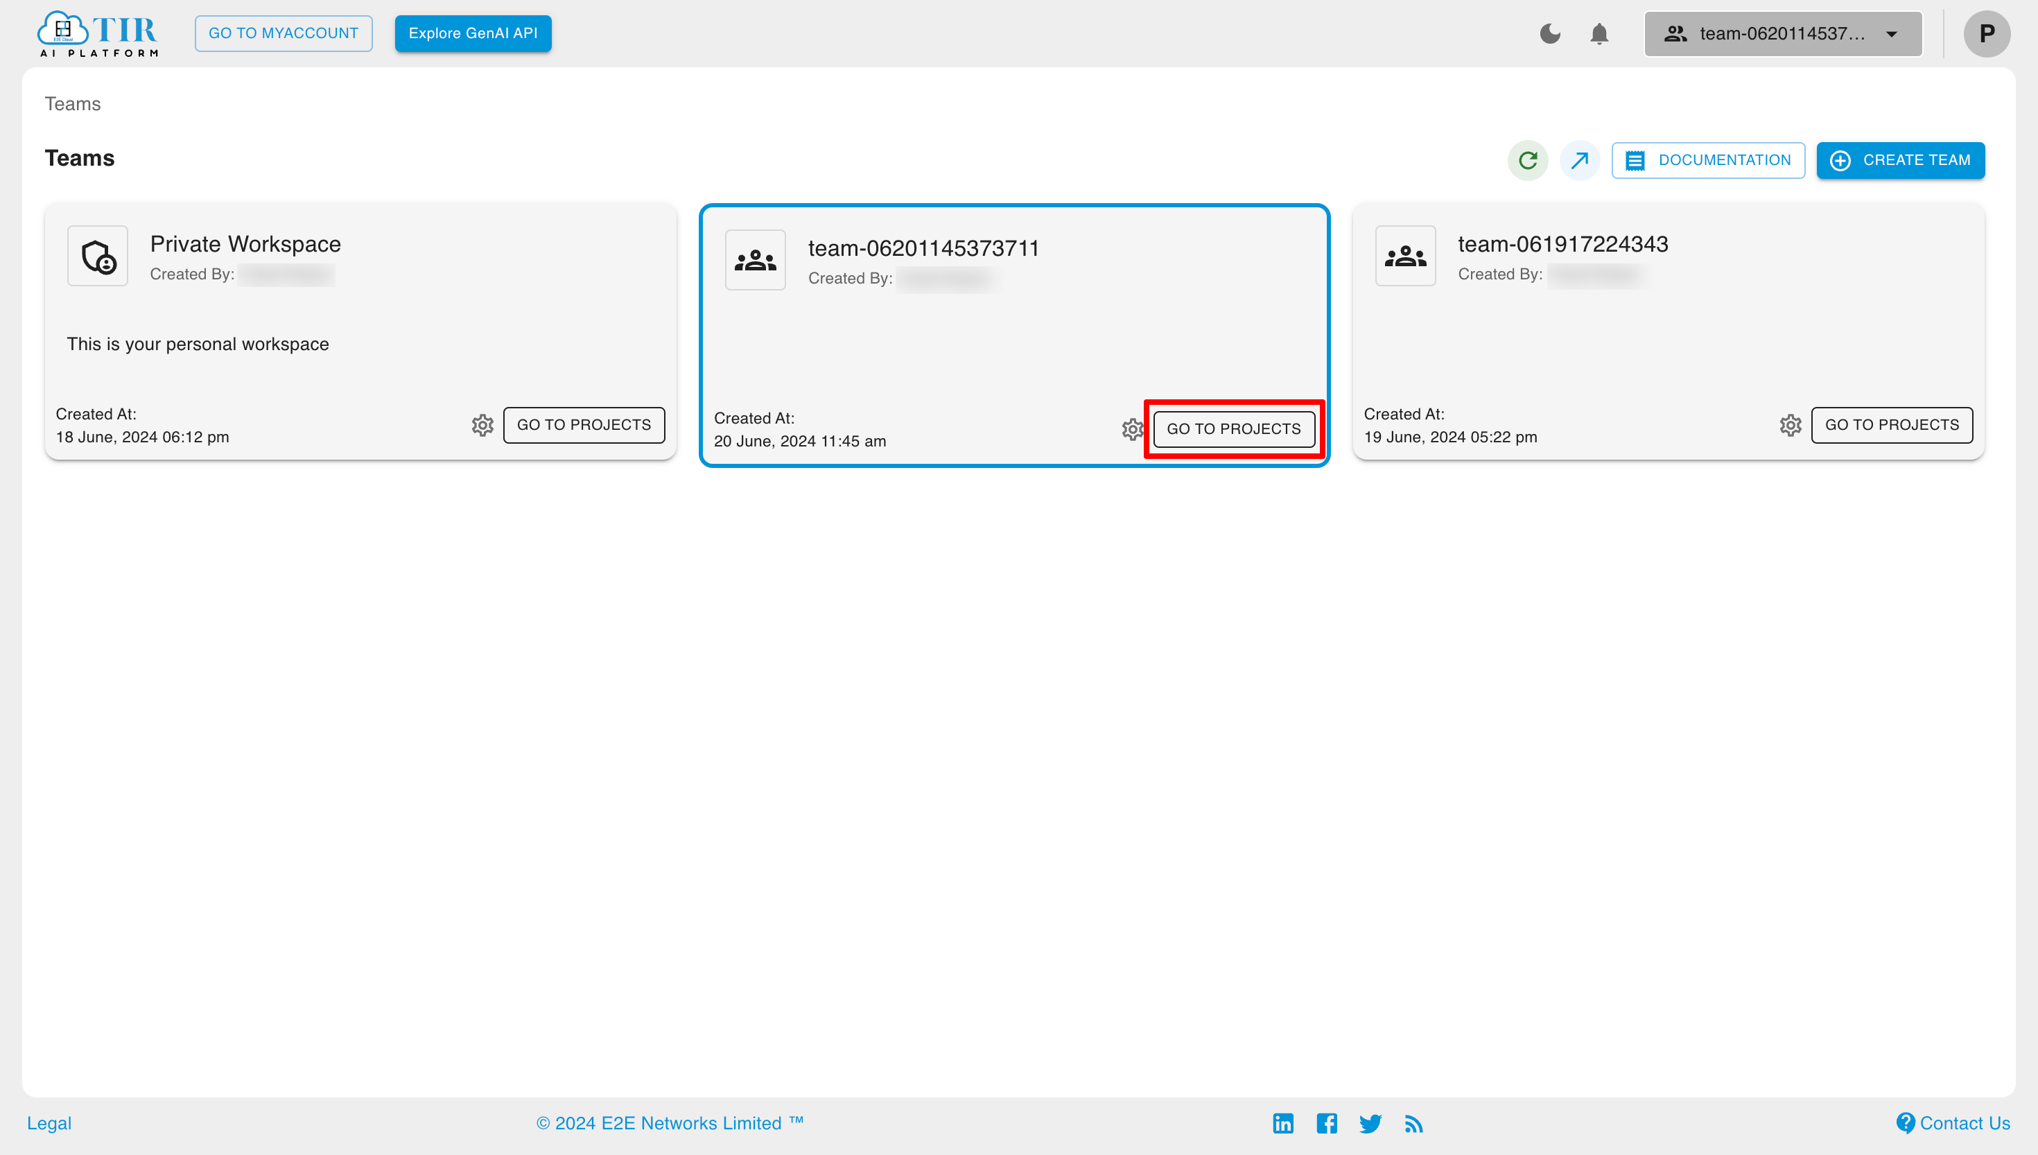The width and height of the screenshot is (2038, 1155).
Task: Click the people icon in team selector
Action: coord(1675,33)
